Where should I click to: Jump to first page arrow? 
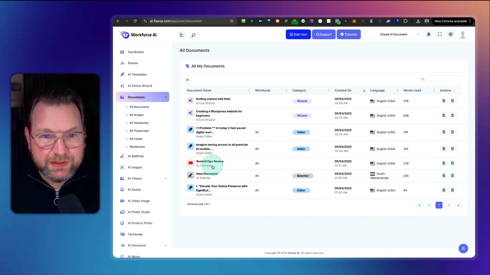420,205
